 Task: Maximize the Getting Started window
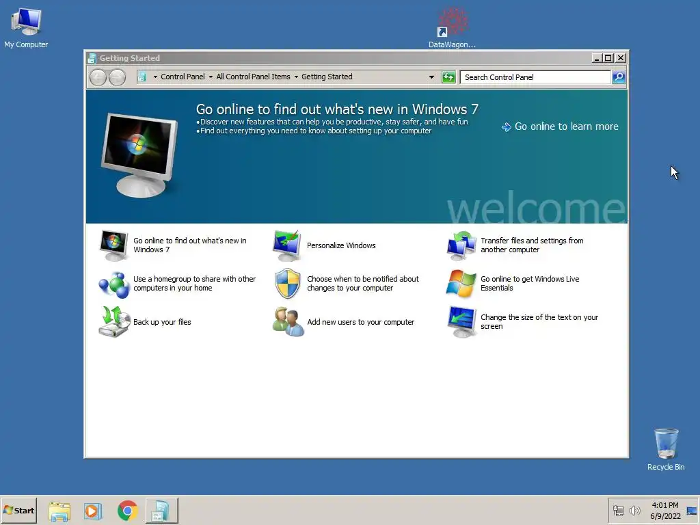pos(608,58)
